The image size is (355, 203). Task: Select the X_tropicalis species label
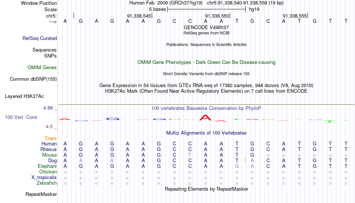point(44,178)
